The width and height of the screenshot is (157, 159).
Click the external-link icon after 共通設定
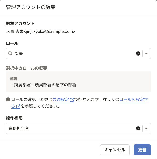click(x=72, y=100)
